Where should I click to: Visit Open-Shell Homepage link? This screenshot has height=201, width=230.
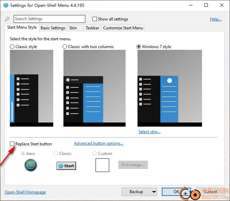pos(25,192)
